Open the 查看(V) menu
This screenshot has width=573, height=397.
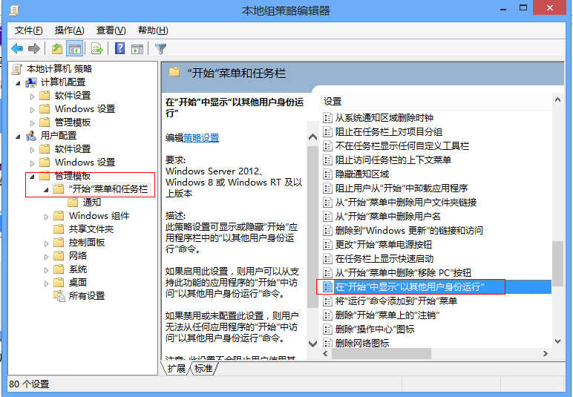(x=111, y=30)
